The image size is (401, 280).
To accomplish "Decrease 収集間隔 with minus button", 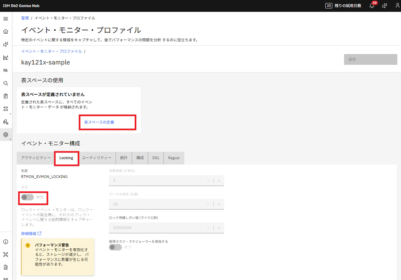I will (208, 181).
